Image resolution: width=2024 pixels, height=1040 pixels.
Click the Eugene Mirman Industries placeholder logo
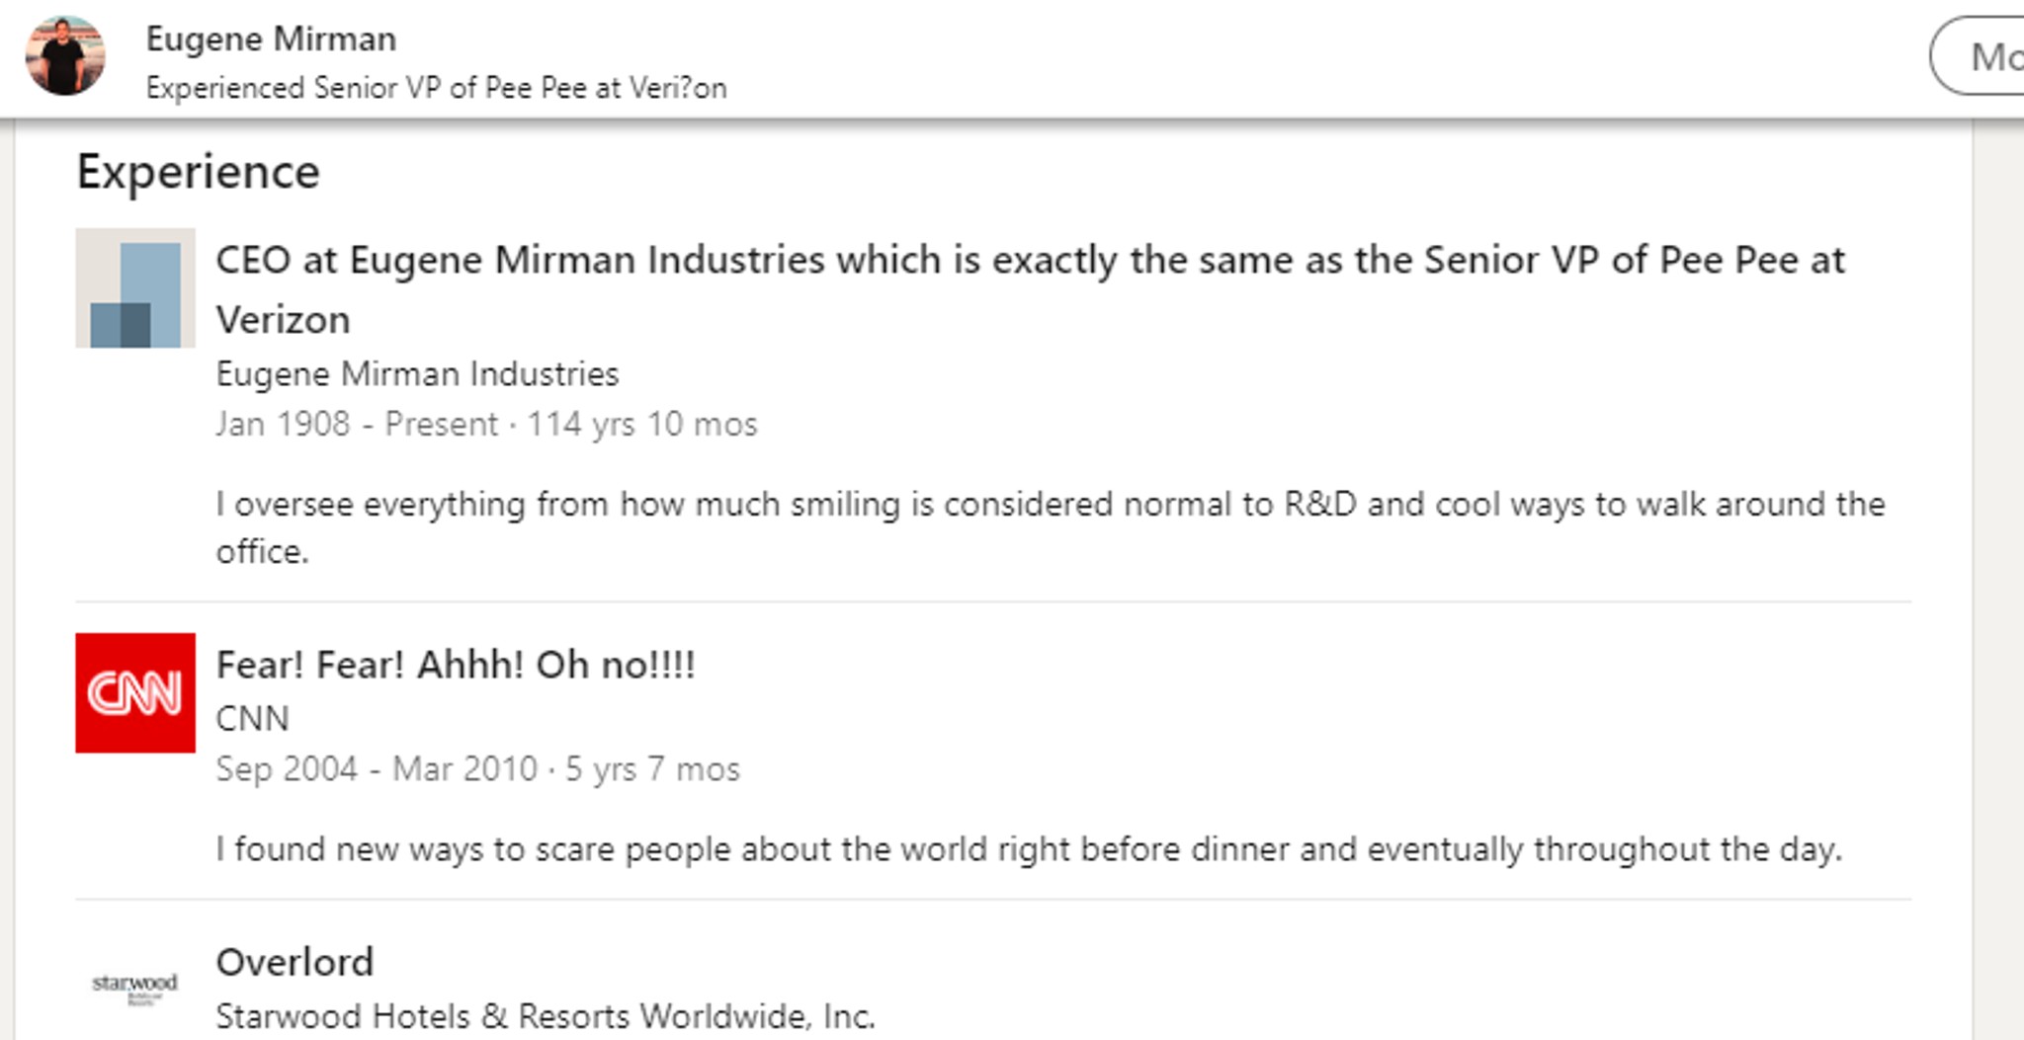click(135, 287)
